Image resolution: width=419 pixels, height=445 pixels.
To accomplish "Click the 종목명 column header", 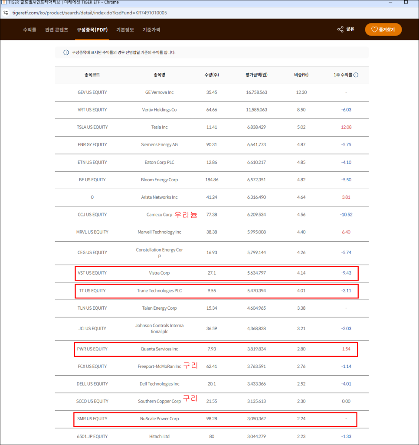I will [x=159, y=75].
